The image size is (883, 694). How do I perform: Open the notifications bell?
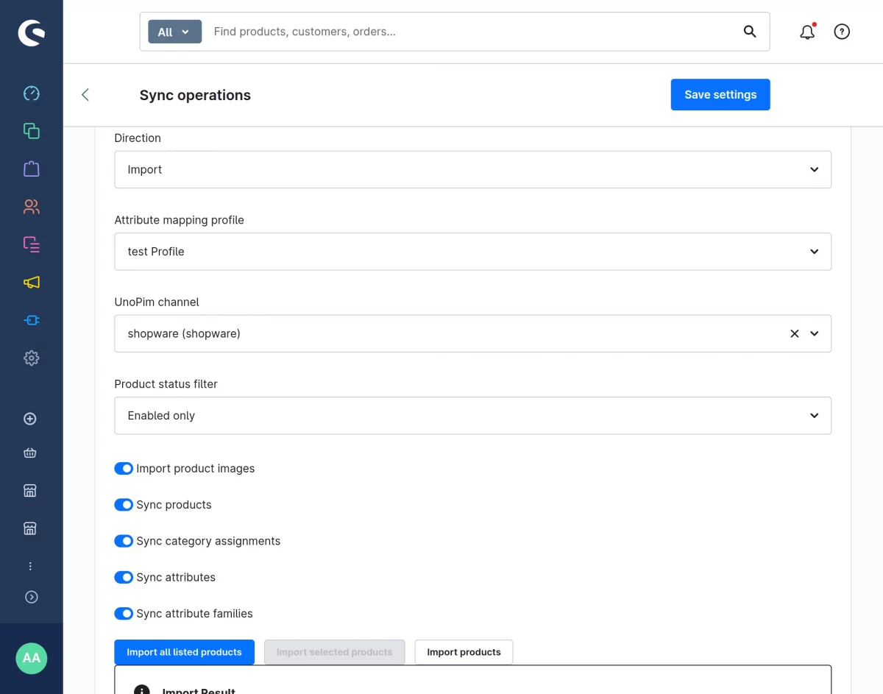tap(807, 32)
